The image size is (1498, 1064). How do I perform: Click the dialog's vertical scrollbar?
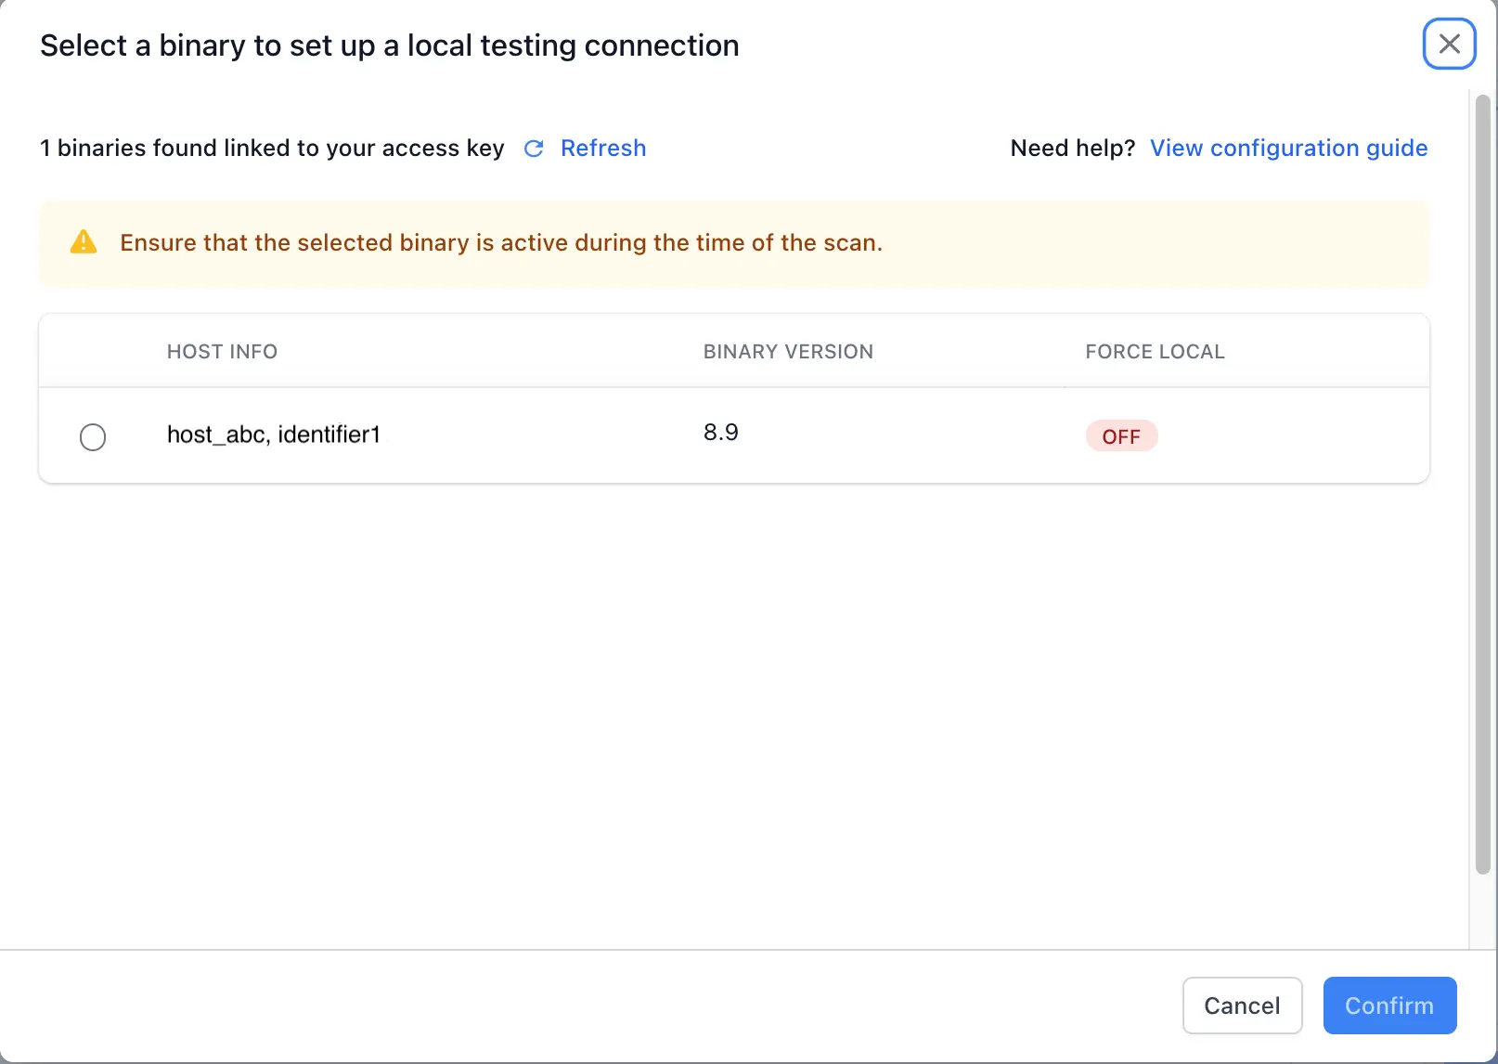tap(1482, 483)
